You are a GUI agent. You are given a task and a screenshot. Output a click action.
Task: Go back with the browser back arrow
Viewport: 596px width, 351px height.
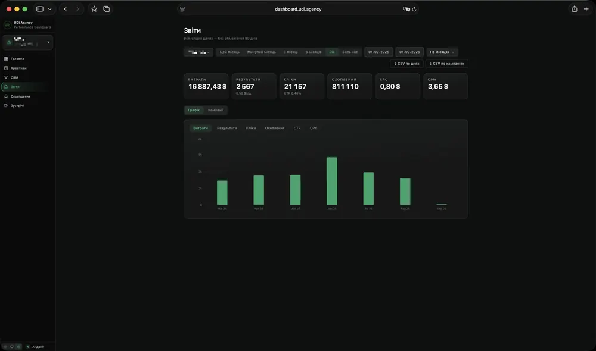click(x=66, y=9)
